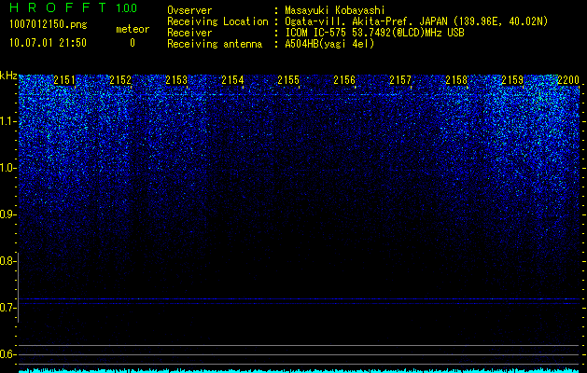Click the kHz axis unit label
Screen dimensions: 587x373
tap(8, 76)
